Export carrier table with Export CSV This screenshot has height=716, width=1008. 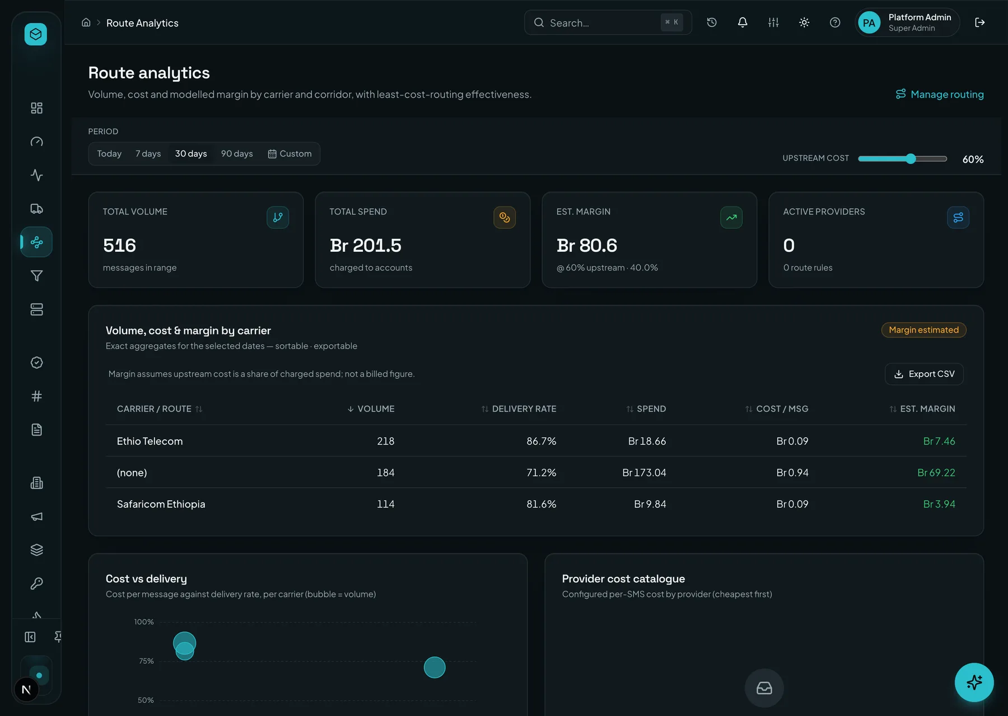click(924, 374)
